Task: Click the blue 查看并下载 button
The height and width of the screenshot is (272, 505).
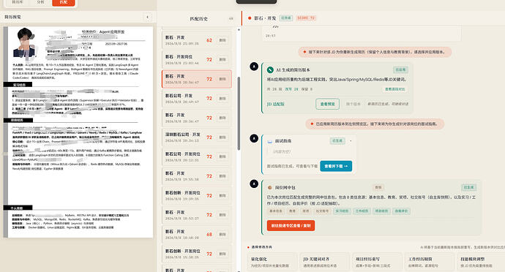Action: click(x=336, y=166)
